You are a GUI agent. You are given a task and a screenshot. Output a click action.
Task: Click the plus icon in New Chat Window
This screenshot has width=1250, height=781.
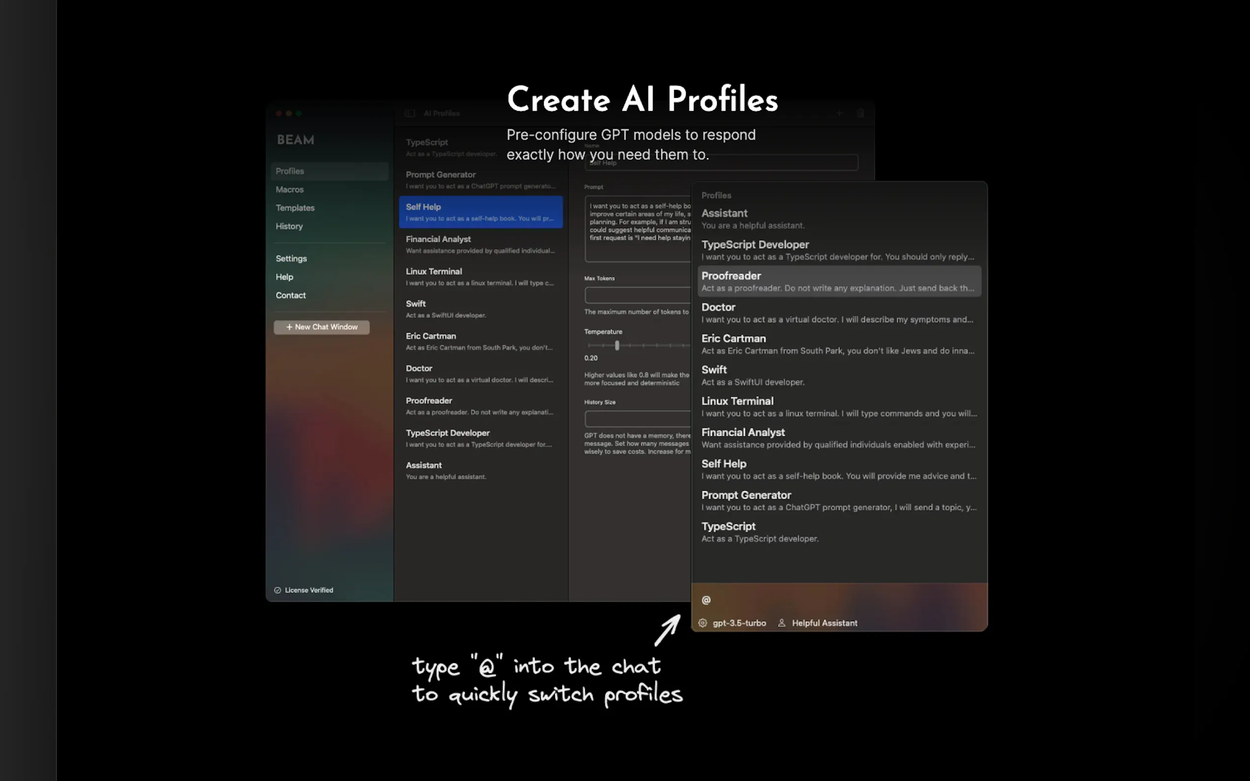point(289,327)
